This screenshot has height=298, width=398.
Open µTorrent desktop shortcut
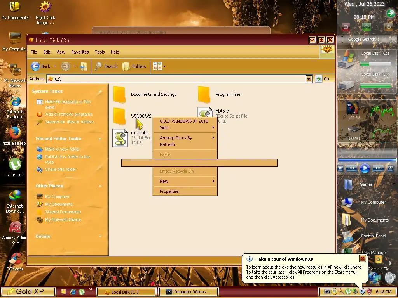(15, 165)
